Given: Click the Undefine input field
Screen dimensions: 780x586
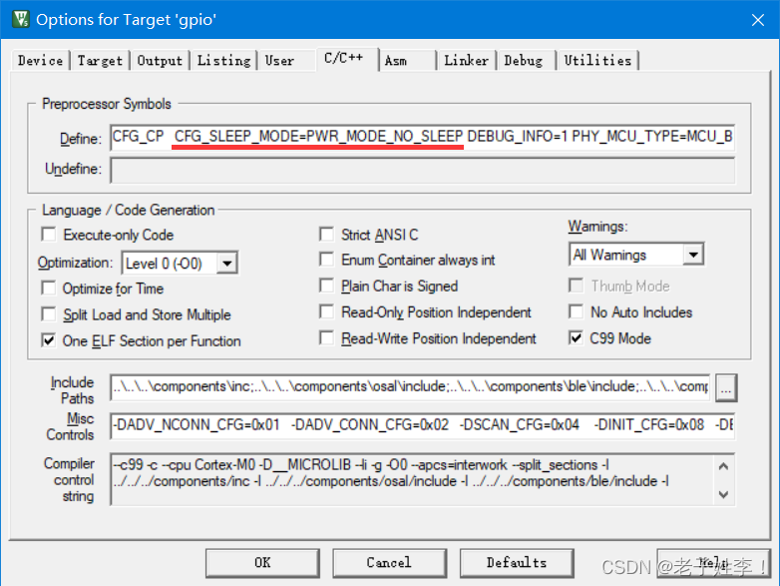Looking at the screenshot, I should [x=422, y=170].
